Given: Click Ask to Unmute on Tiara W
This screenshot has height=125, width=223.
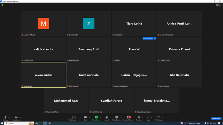Looking at the screenshot, I should point(148,39).
